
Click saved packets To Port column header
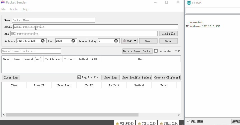tap(69, 59)
